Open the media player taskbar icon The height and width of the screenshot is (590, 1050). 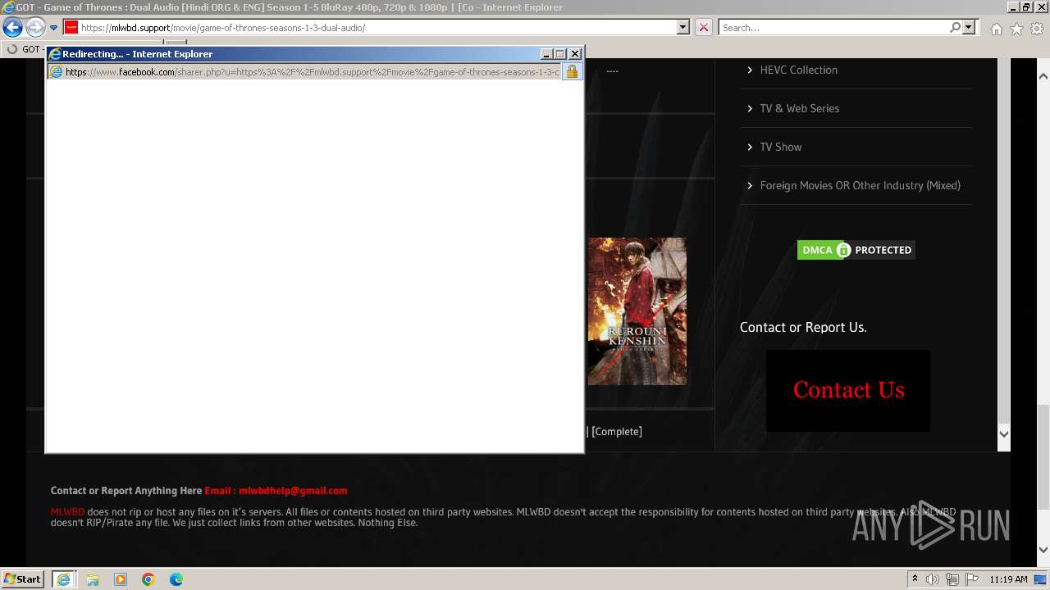(x=121, y=579)
